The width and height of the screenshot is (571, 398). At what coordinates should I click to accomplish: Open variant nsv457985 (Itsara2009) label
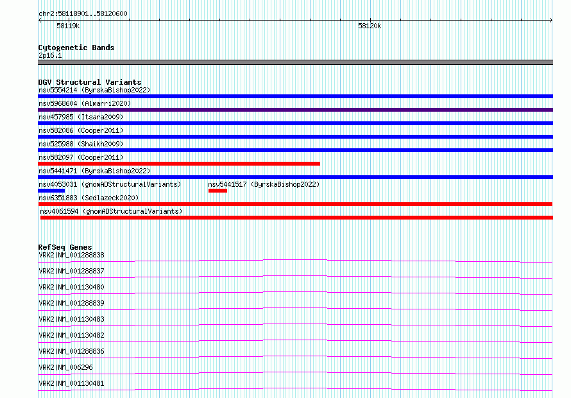(x=81, y=117)
